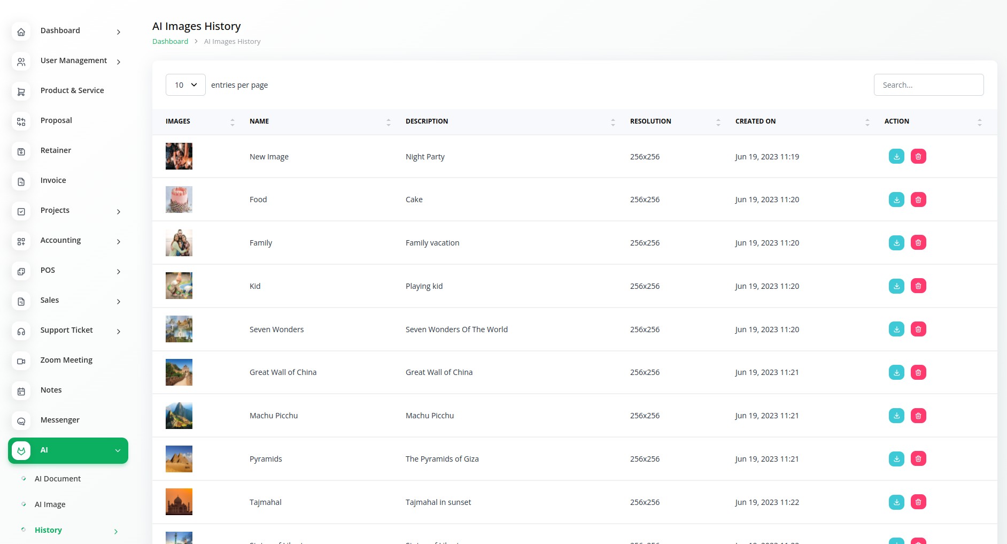Delete the Seven Wonders image entry
The height and width of the screenshot is (544, 1007).
(x=918, y=330)
